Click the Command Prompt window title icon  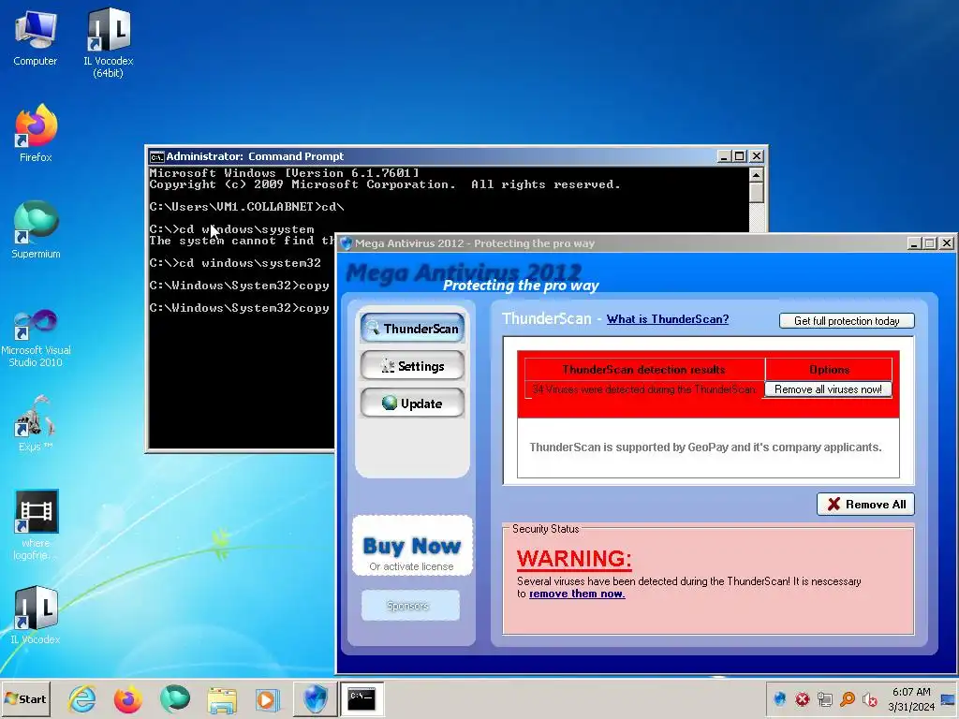[157, 156]
